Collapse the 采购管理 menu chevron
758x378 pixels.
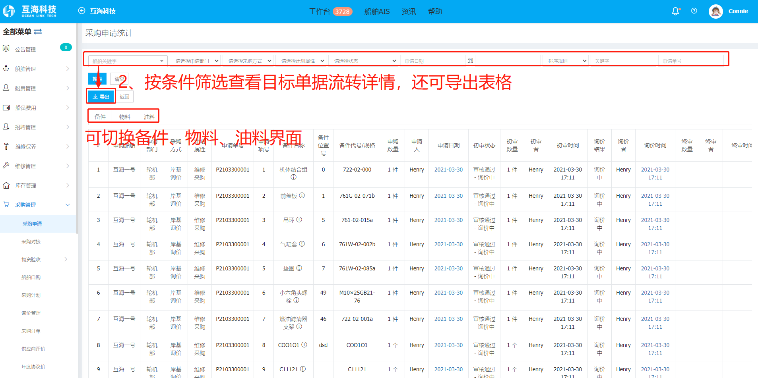click(x=68, y=205)
